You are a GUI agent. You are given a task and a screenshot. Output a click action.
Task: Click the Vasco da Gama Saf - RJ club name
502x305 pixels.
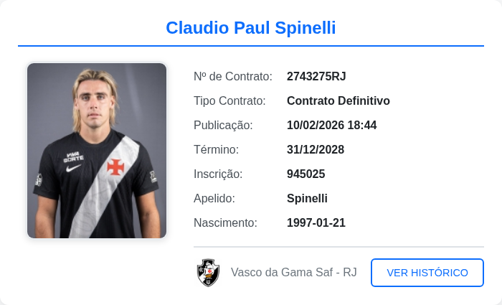point(293,273)
